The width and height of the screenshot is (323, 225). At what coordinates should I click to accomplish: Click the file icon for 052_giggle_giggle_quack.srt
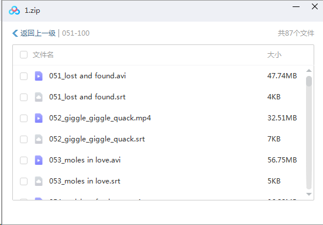[39, 139]
